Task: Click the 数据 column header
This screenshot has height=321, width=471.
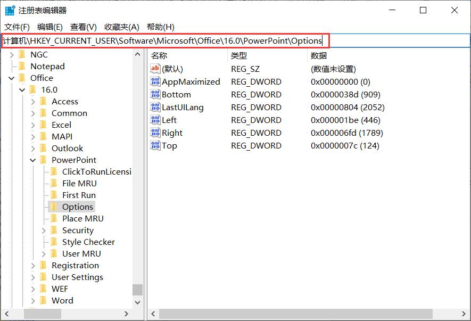Action: [319, 55]
